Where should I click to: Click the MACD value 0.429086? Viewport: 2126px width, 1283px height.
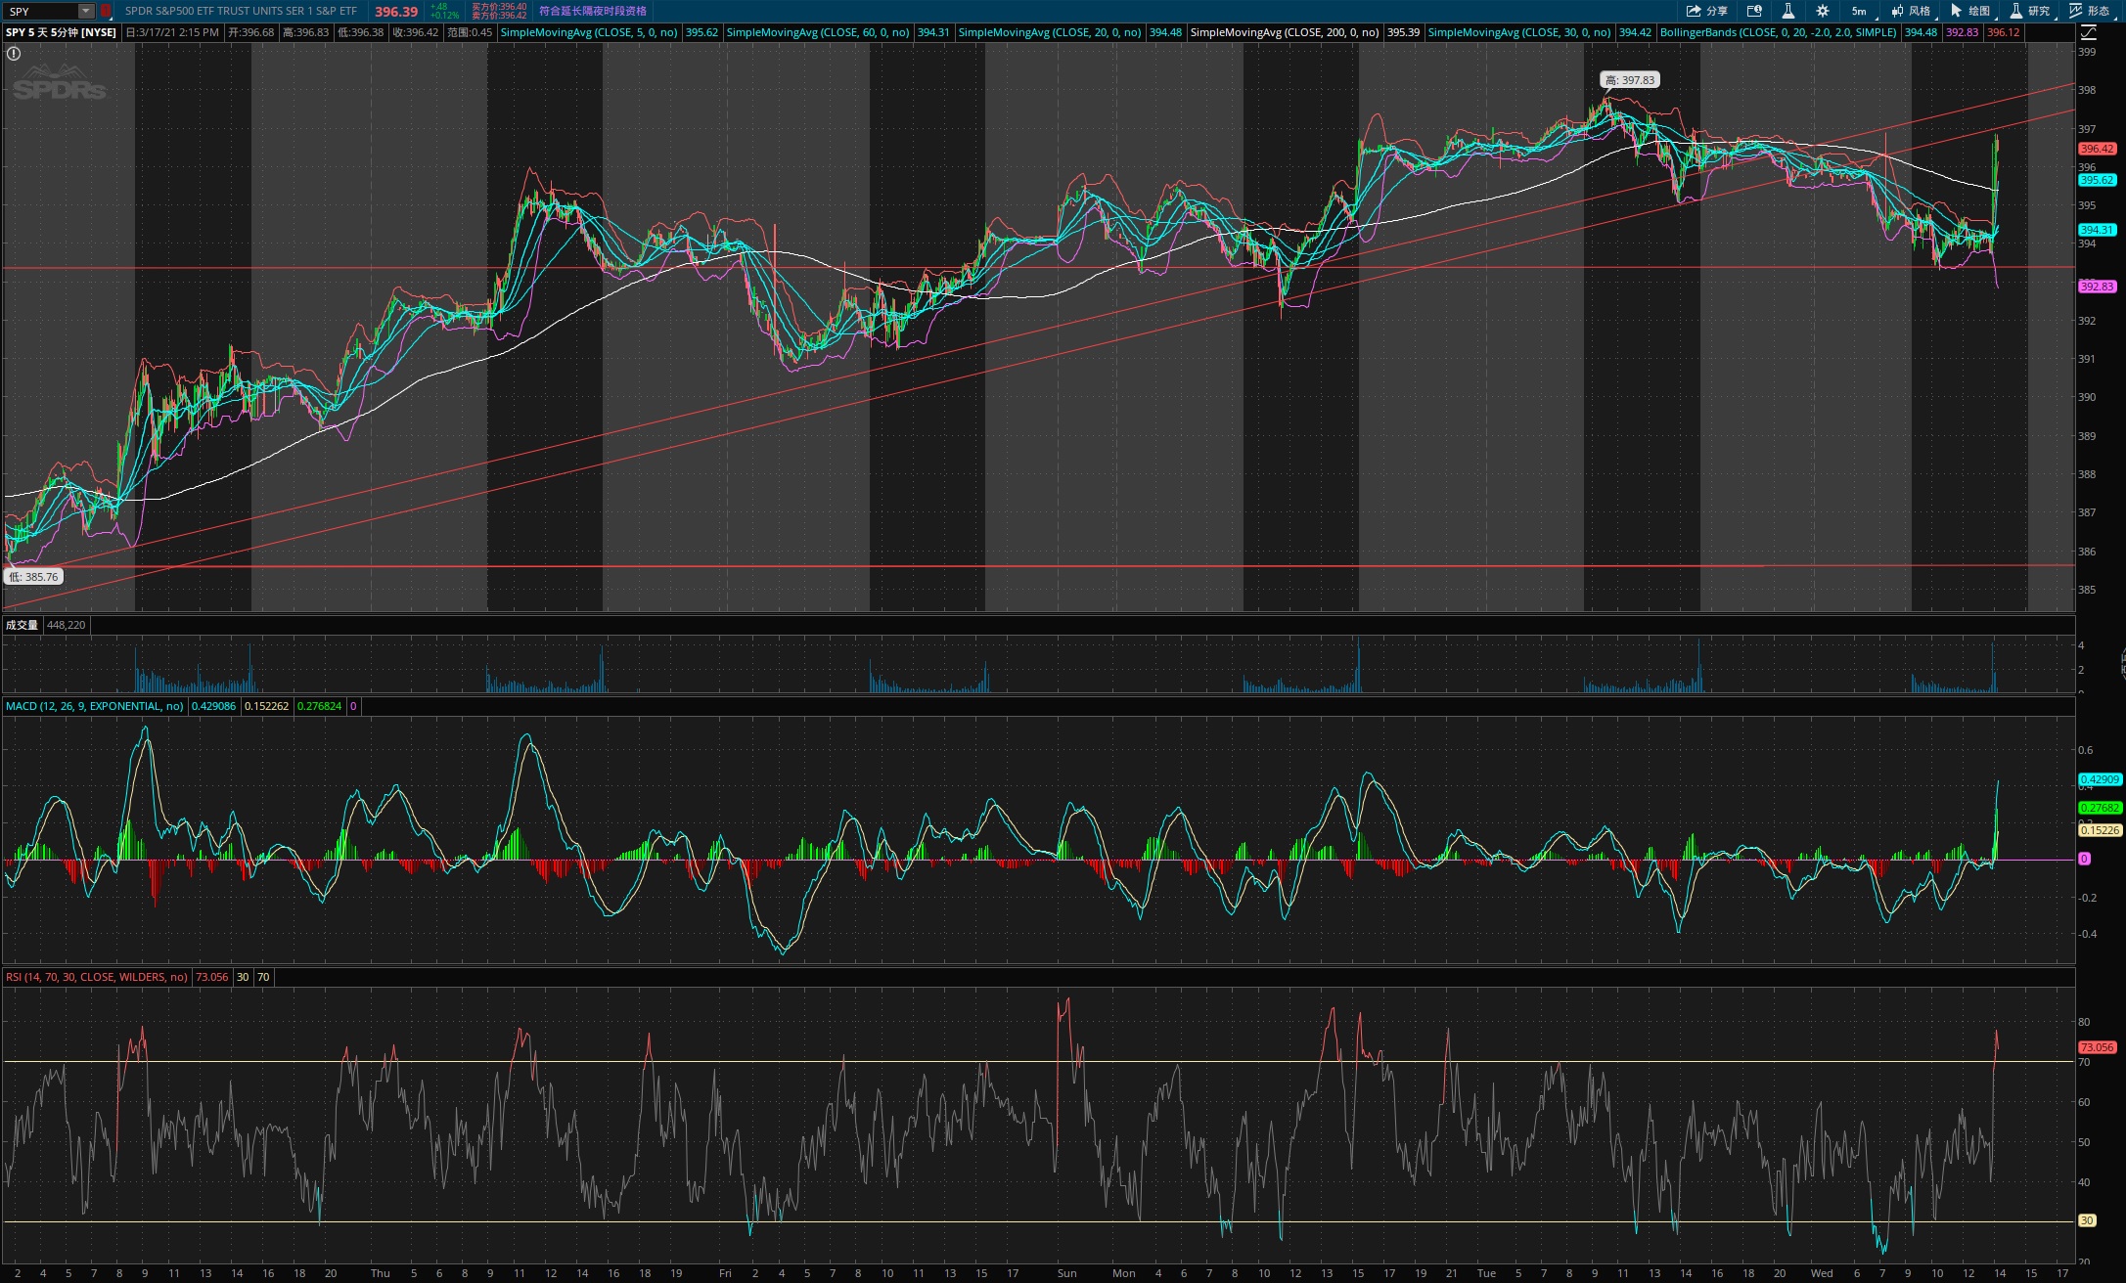[x=213, y=706]
